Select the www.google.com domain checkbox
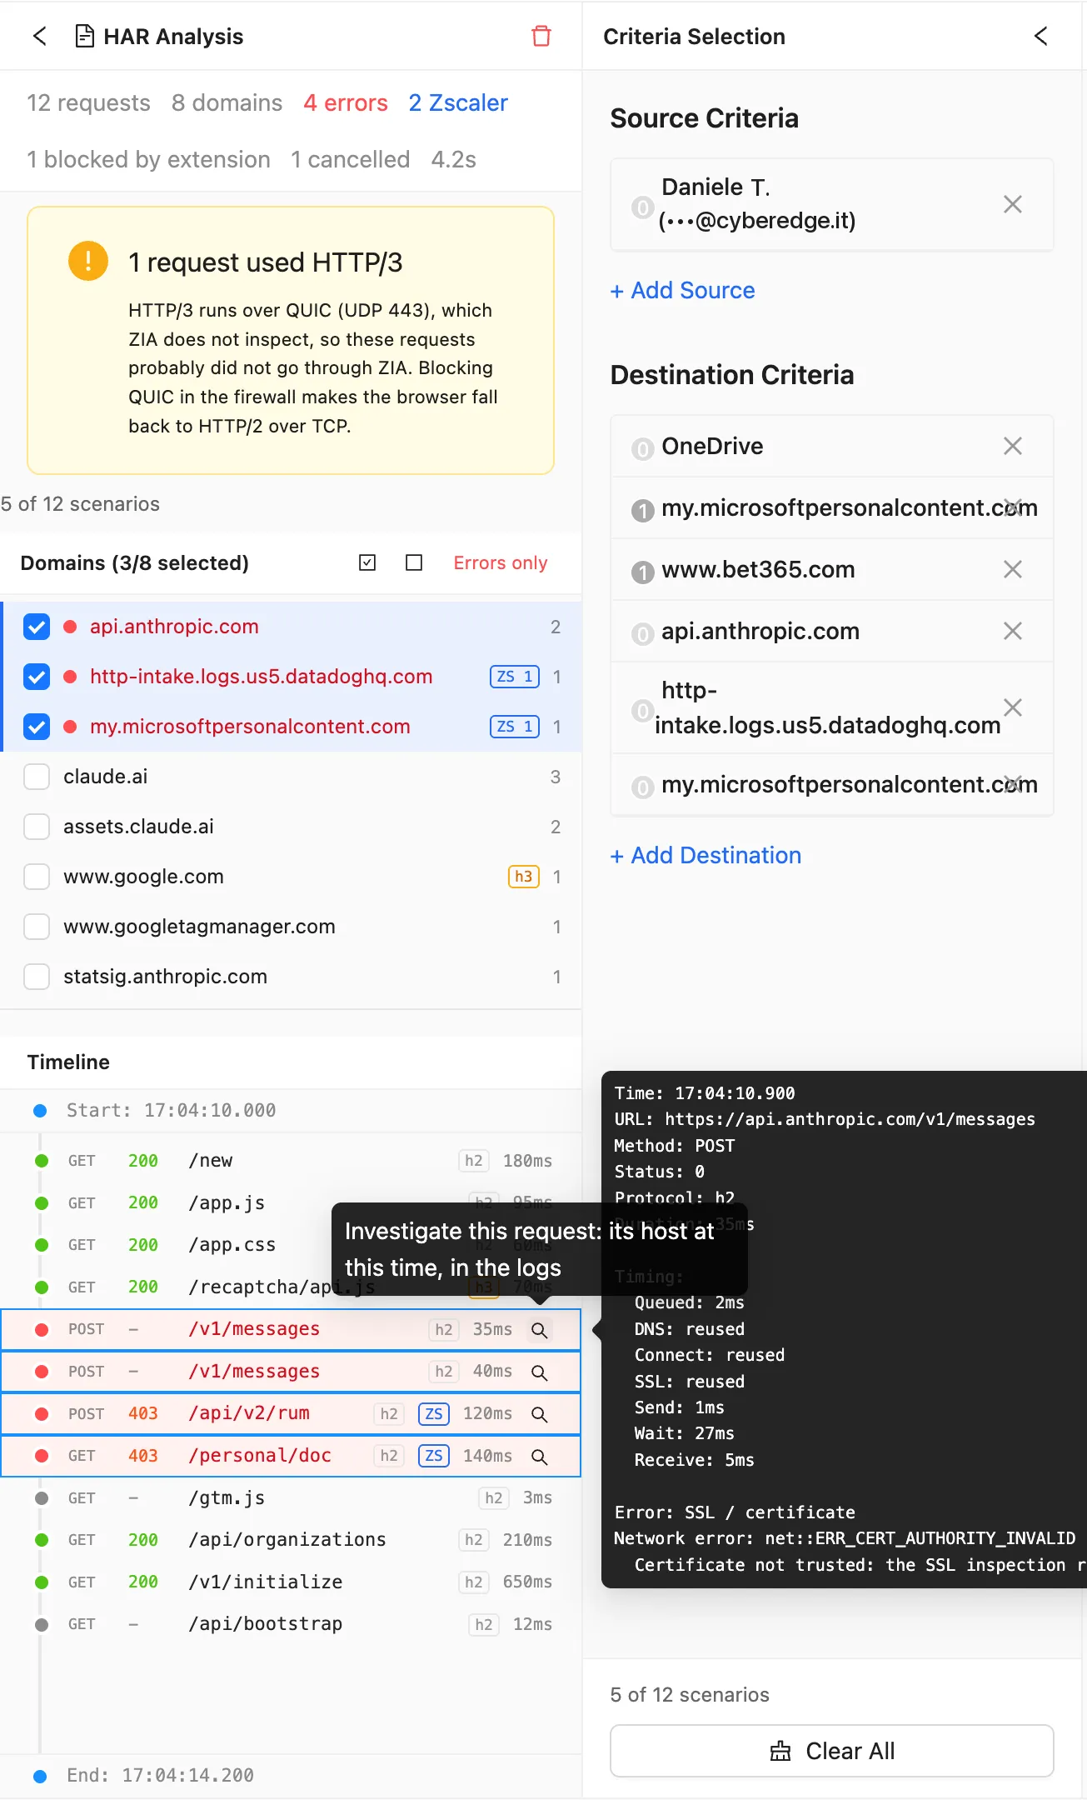Viewport: 1087px width, 1800px height. pyautogui.click(x=37, y=877)
